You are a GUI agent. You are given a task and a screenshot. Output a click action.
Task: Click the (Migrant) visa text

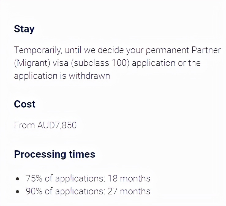click(41, 63)
